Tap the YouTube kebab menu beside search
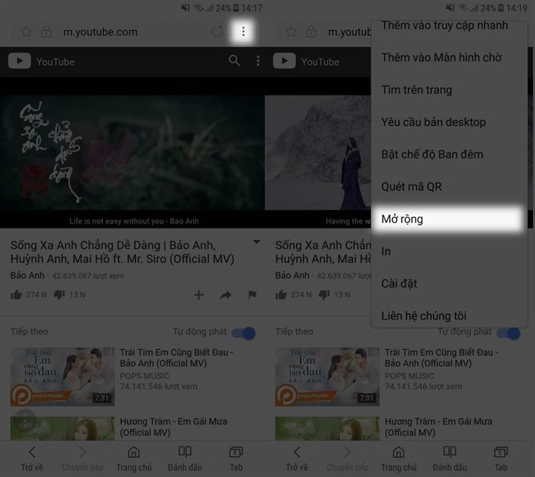 pyautogui.click(x=257, y=61)
